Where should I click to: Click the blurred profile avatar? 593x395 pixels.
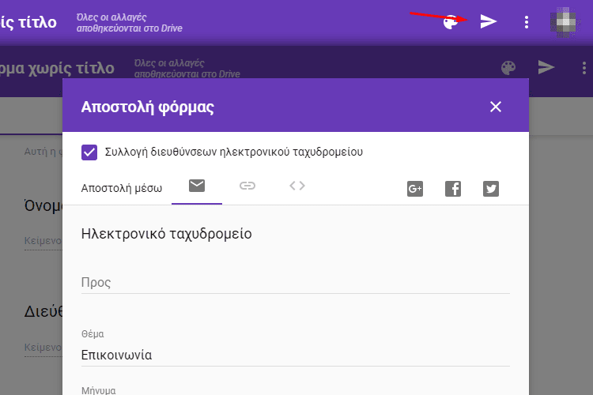565,21
